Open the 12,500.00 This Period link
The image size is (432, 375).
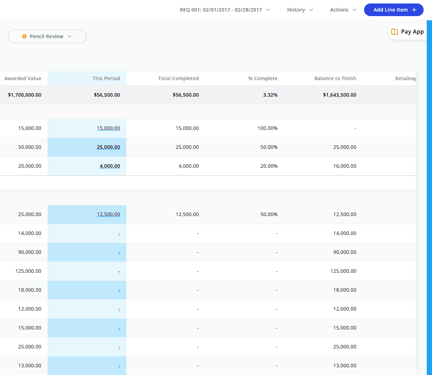coord(108,214)
